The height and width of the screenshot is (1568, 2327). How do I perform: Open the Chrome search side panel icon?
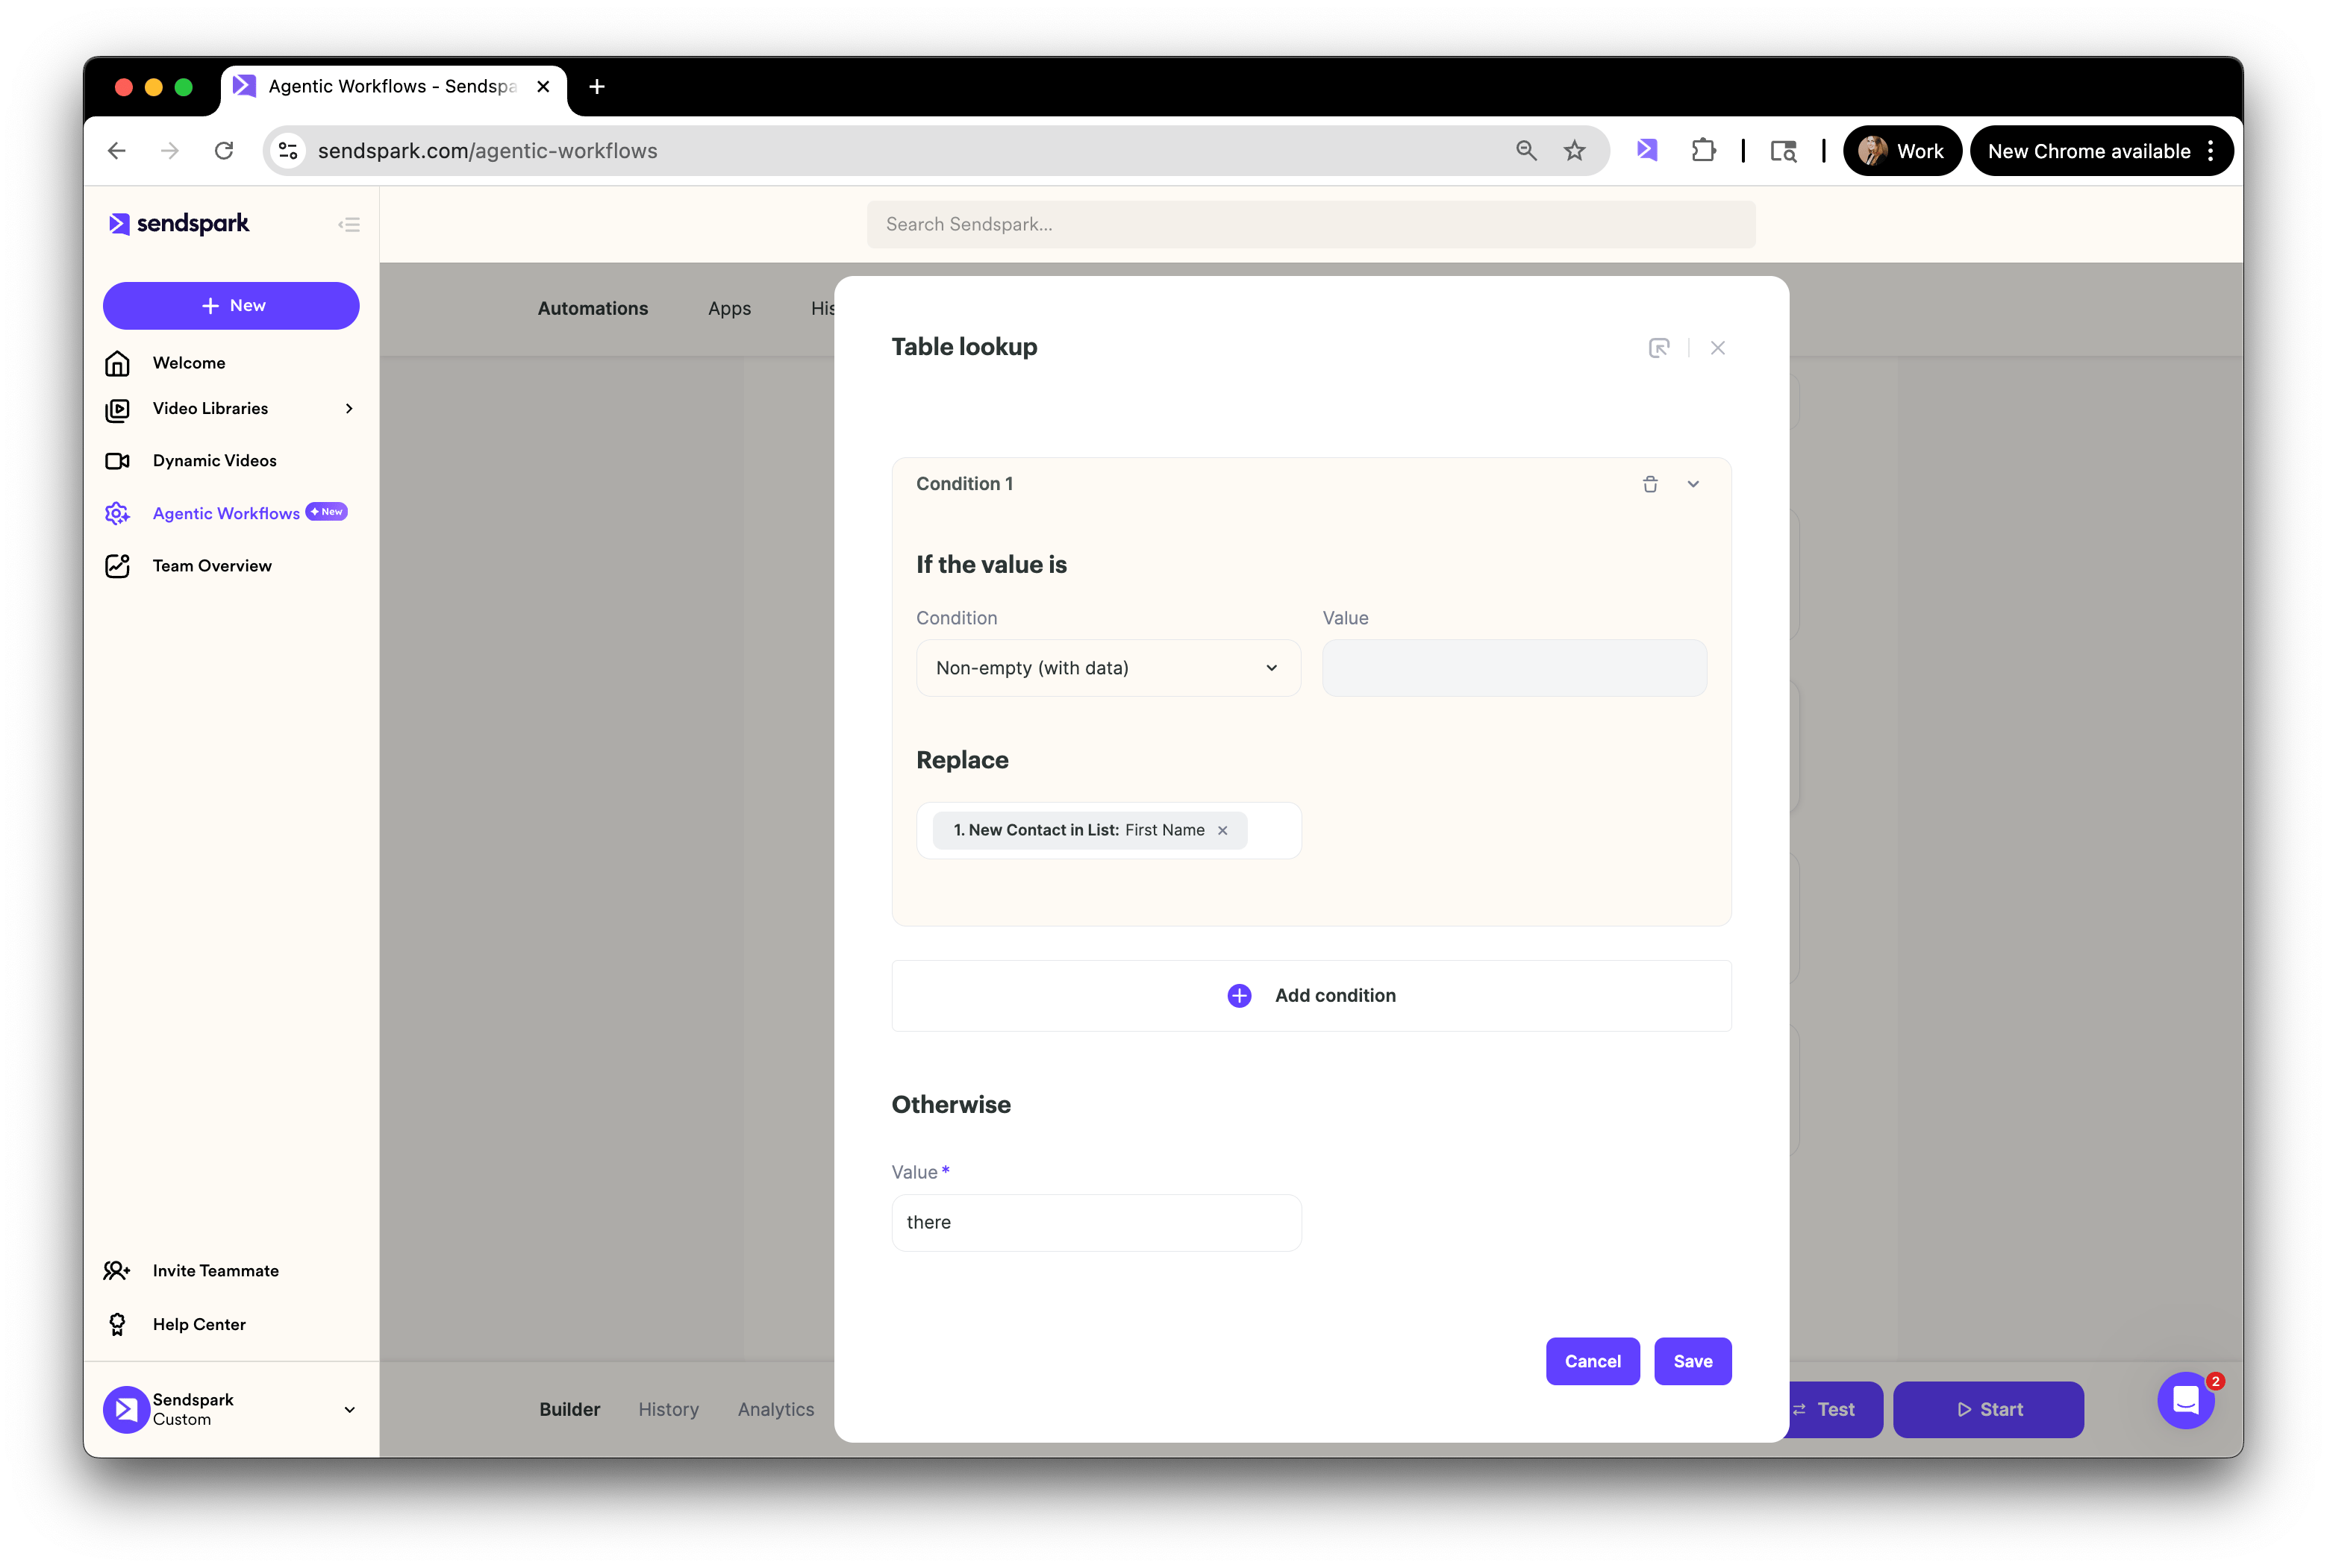coord(1783,150)
